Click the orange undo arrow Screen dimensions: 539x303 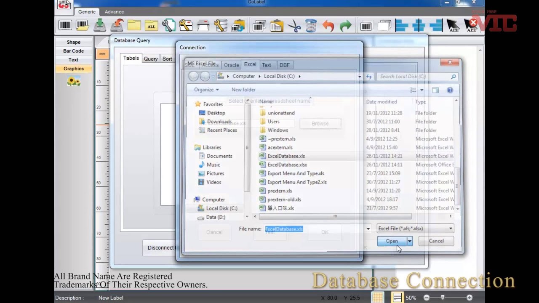328,26
